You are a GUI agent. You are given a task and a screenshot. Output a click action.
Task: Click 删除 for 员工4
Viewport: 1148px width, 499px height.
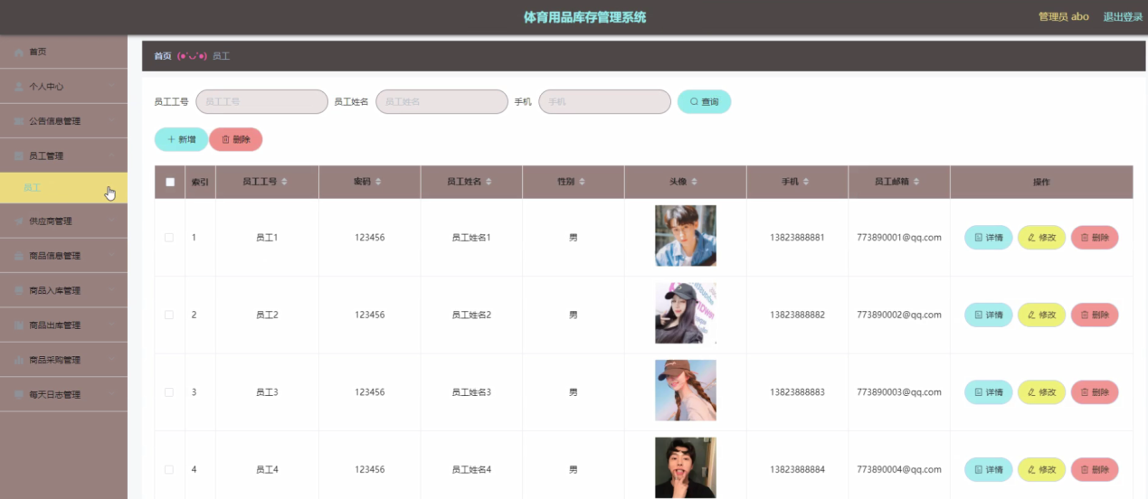[x=1095, y=470]
